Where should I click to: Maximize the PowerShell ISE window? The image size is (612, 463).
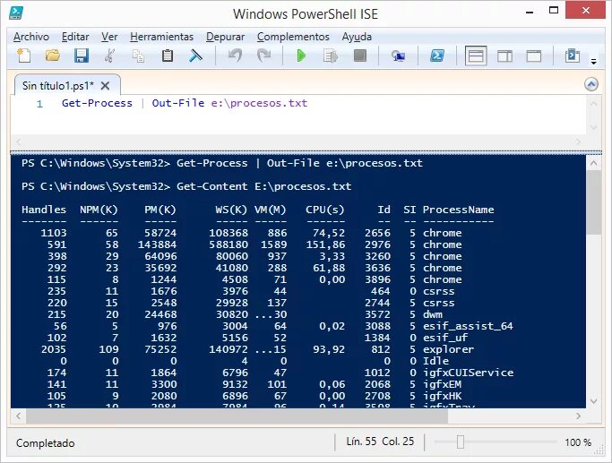click(554, 10)
